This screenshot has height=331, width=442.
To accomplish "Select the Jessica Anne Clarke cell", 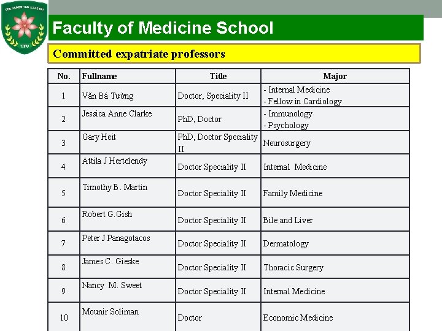I will 117,113.
